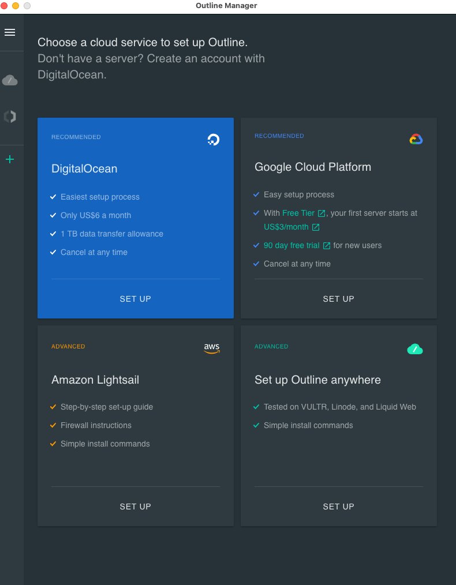The width and height of the screenshot is (456, 585).
Task: Click 'Firewall instructions' text
Action: click(x=96, y=425)
